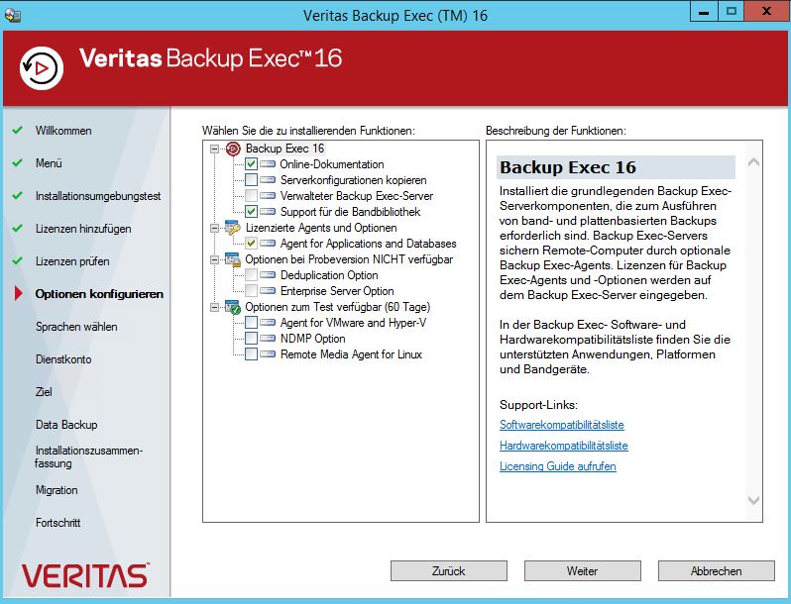Proceed with the Weiter button
Screen dimensions: 791x604
point(582,570)
